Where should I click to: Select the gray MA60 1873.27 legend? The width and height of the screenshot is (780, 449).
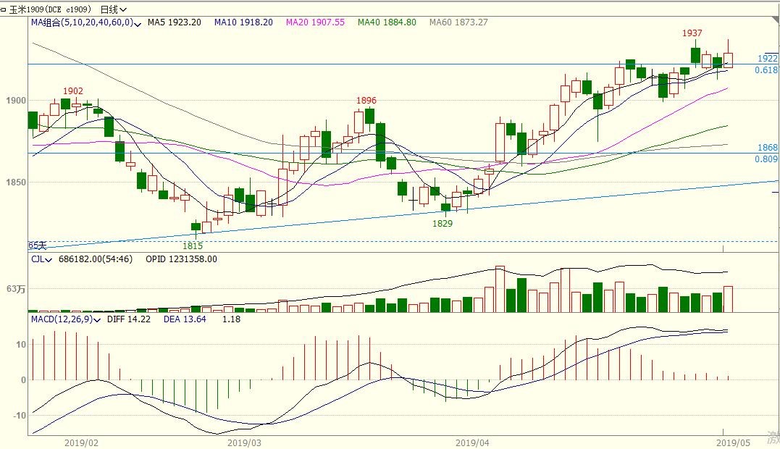pyautogui.click(x=458, y=22)
